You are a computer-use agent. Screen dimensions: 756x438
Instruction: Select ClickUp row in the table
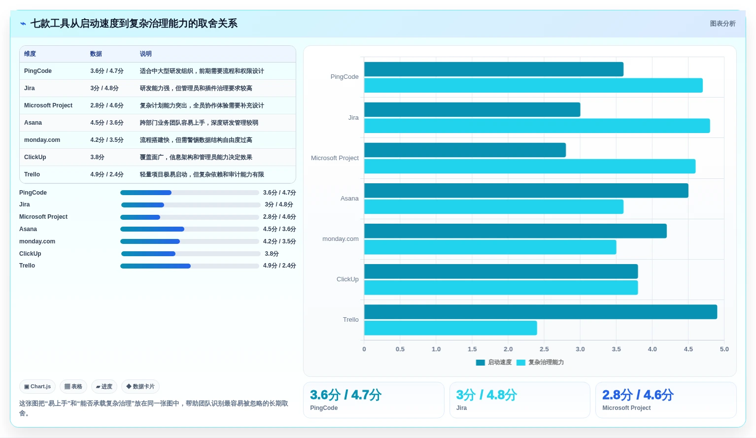[x=158, y=157]
